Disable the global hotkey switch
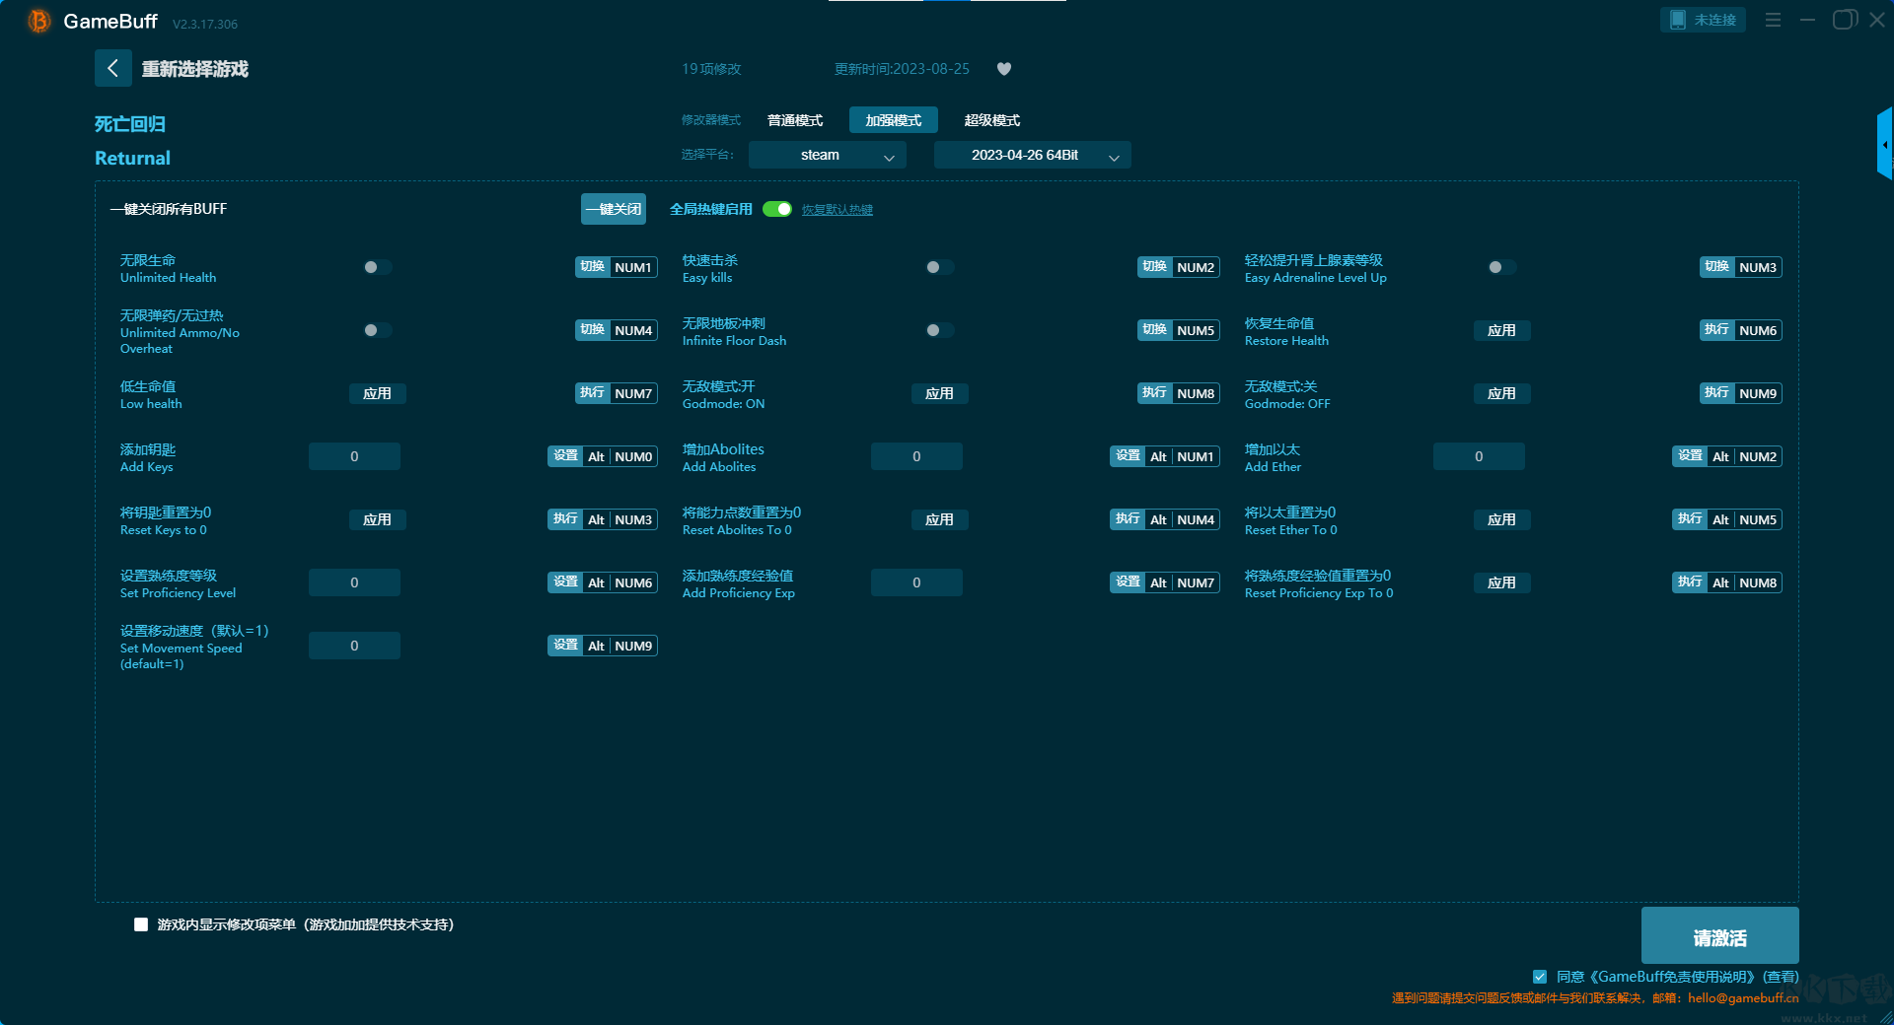 point(777,209)
